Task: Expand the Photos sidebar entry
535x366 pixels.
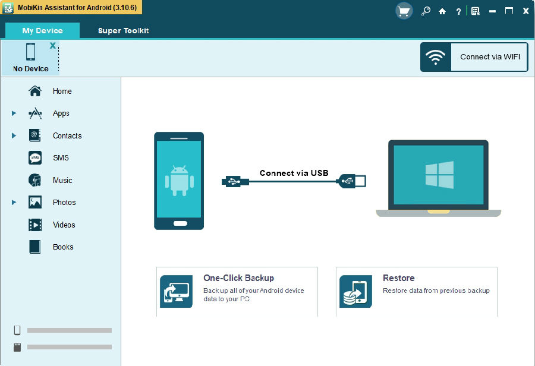Action: (x=13, y=202)
